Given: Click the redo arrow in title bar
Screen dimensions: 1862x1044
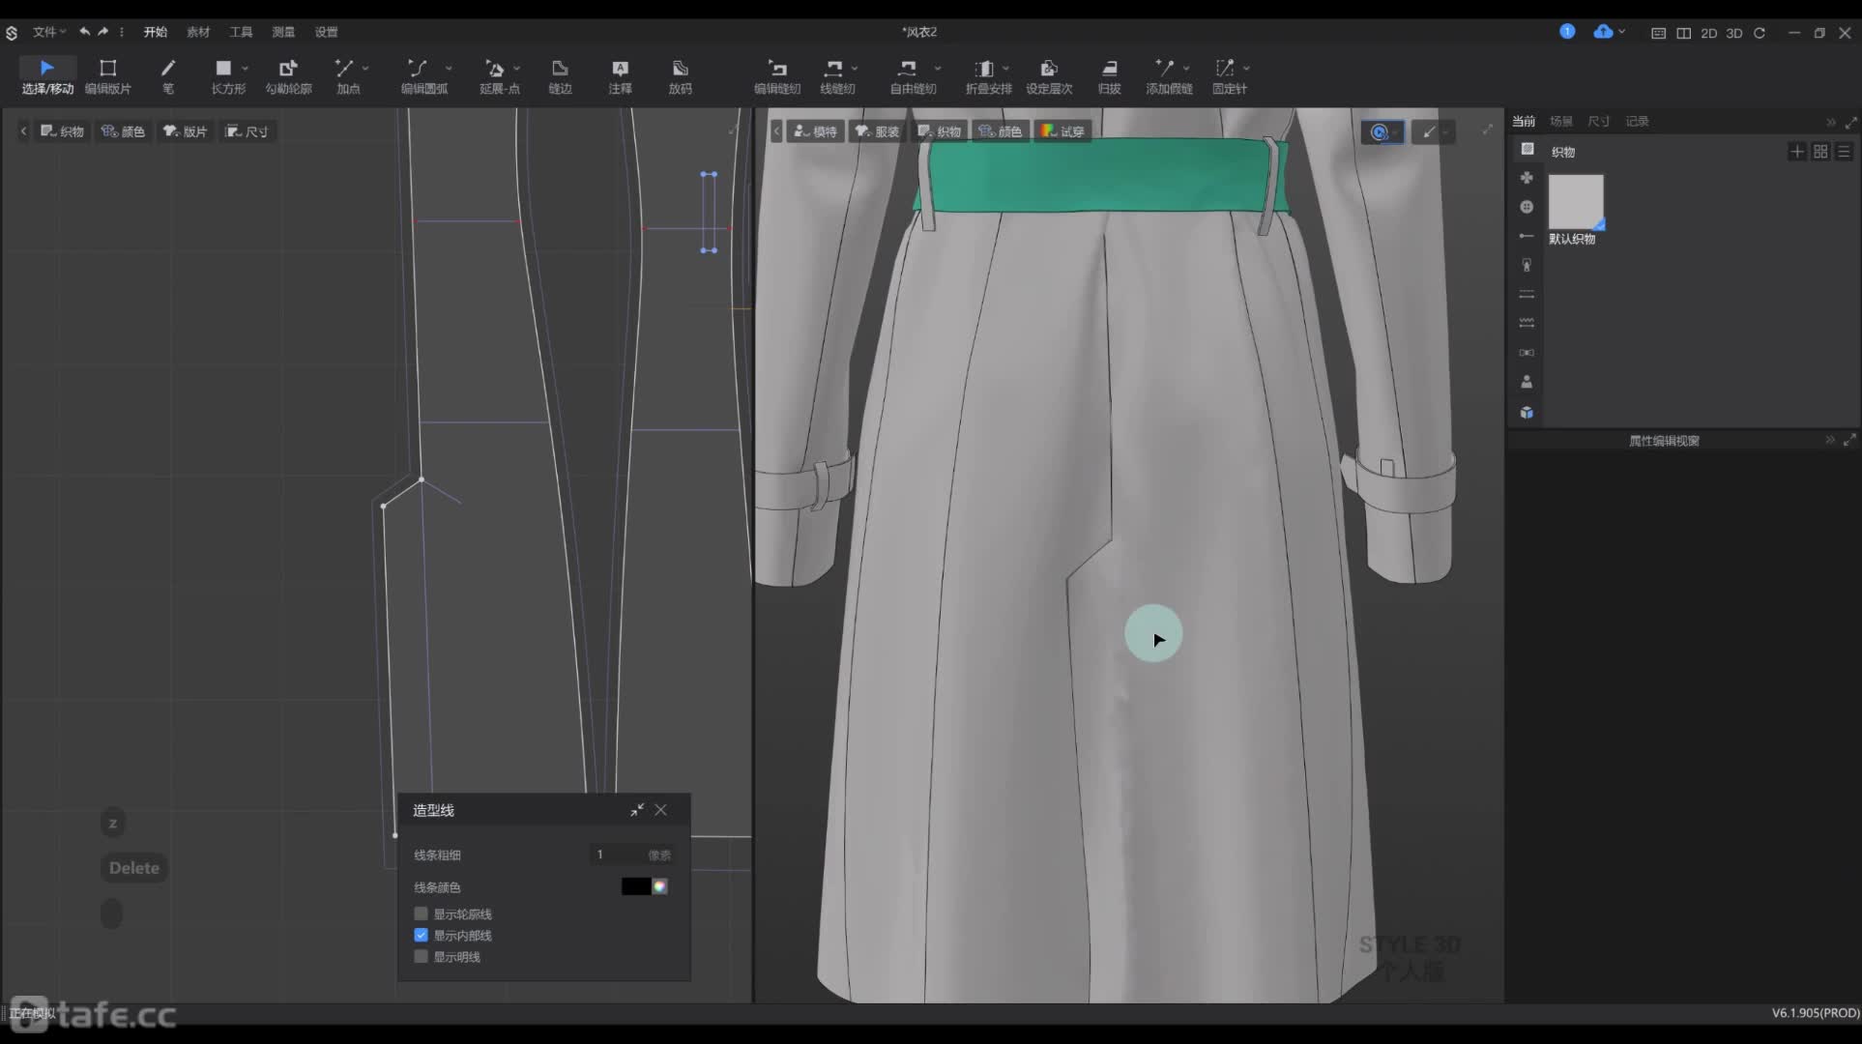Looking at the screenshot, I should [x=102, y=32].
